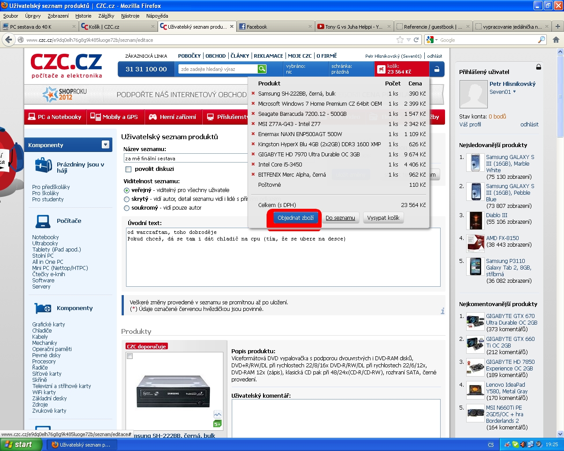
Task: Open the Grafické karty sidebar link
Action: pos(48,325)
